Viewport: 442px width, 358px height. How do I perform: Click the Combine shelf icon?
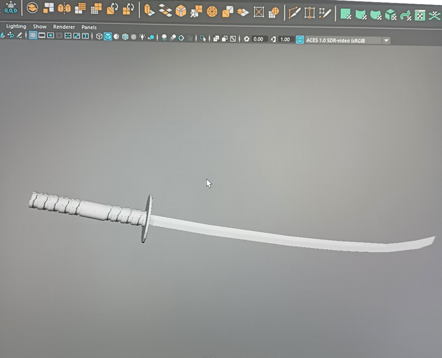coord(32,9)
